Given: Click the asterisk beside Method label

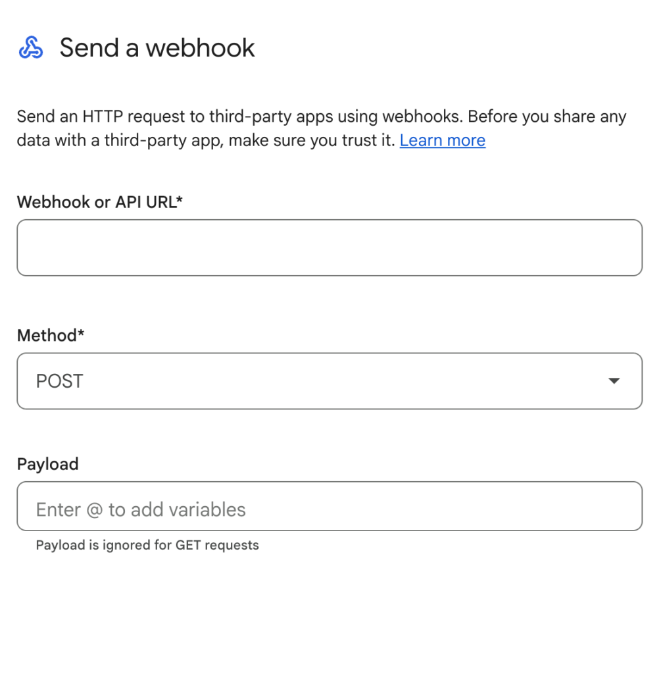Looking at the screenshot, I should [x=81, y=334].
